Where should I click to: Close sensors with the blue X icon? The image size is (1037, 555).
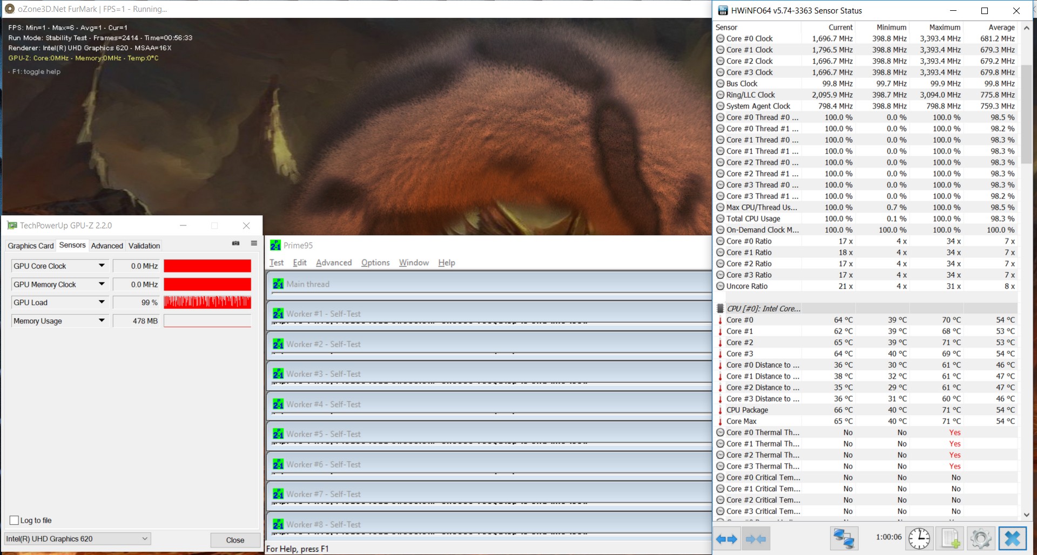point(1013,539)
